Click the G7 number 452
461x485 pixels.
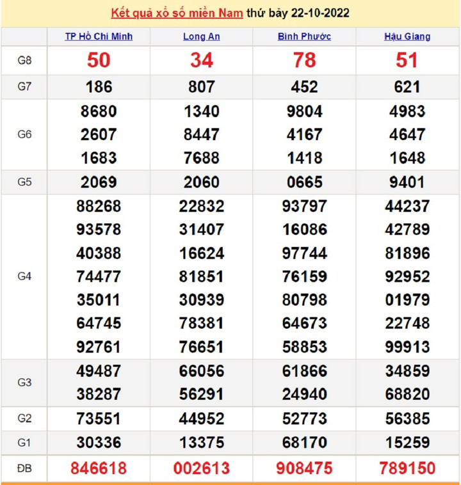coord(304,86)
